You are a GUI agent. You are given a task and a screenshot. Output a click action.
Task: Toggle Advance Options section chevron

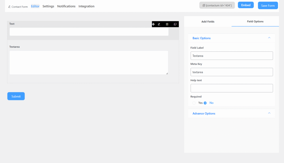pyautogui.click(x=269, y=113)
